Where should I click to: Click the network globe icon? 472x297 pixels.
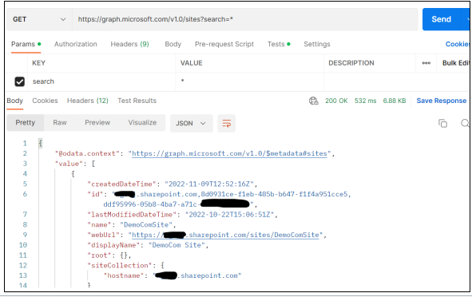(x=314, y=101)
